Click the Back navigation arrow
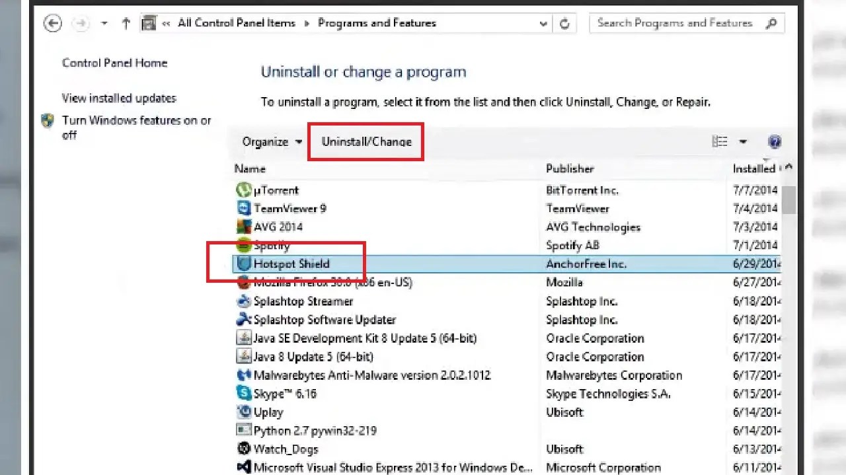846x475 pixels. click(52, 24)
